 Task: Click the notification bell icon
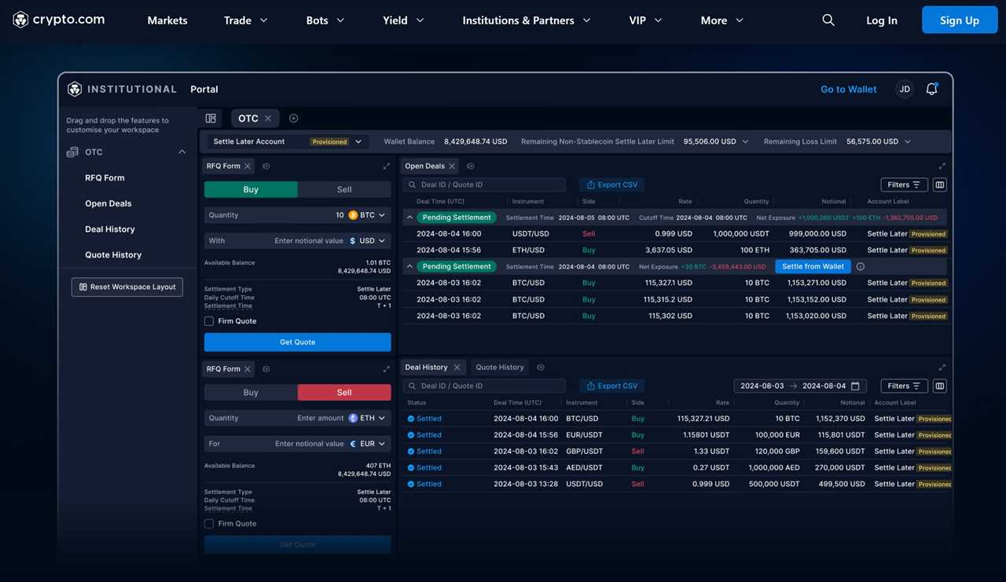coord(930,89)
